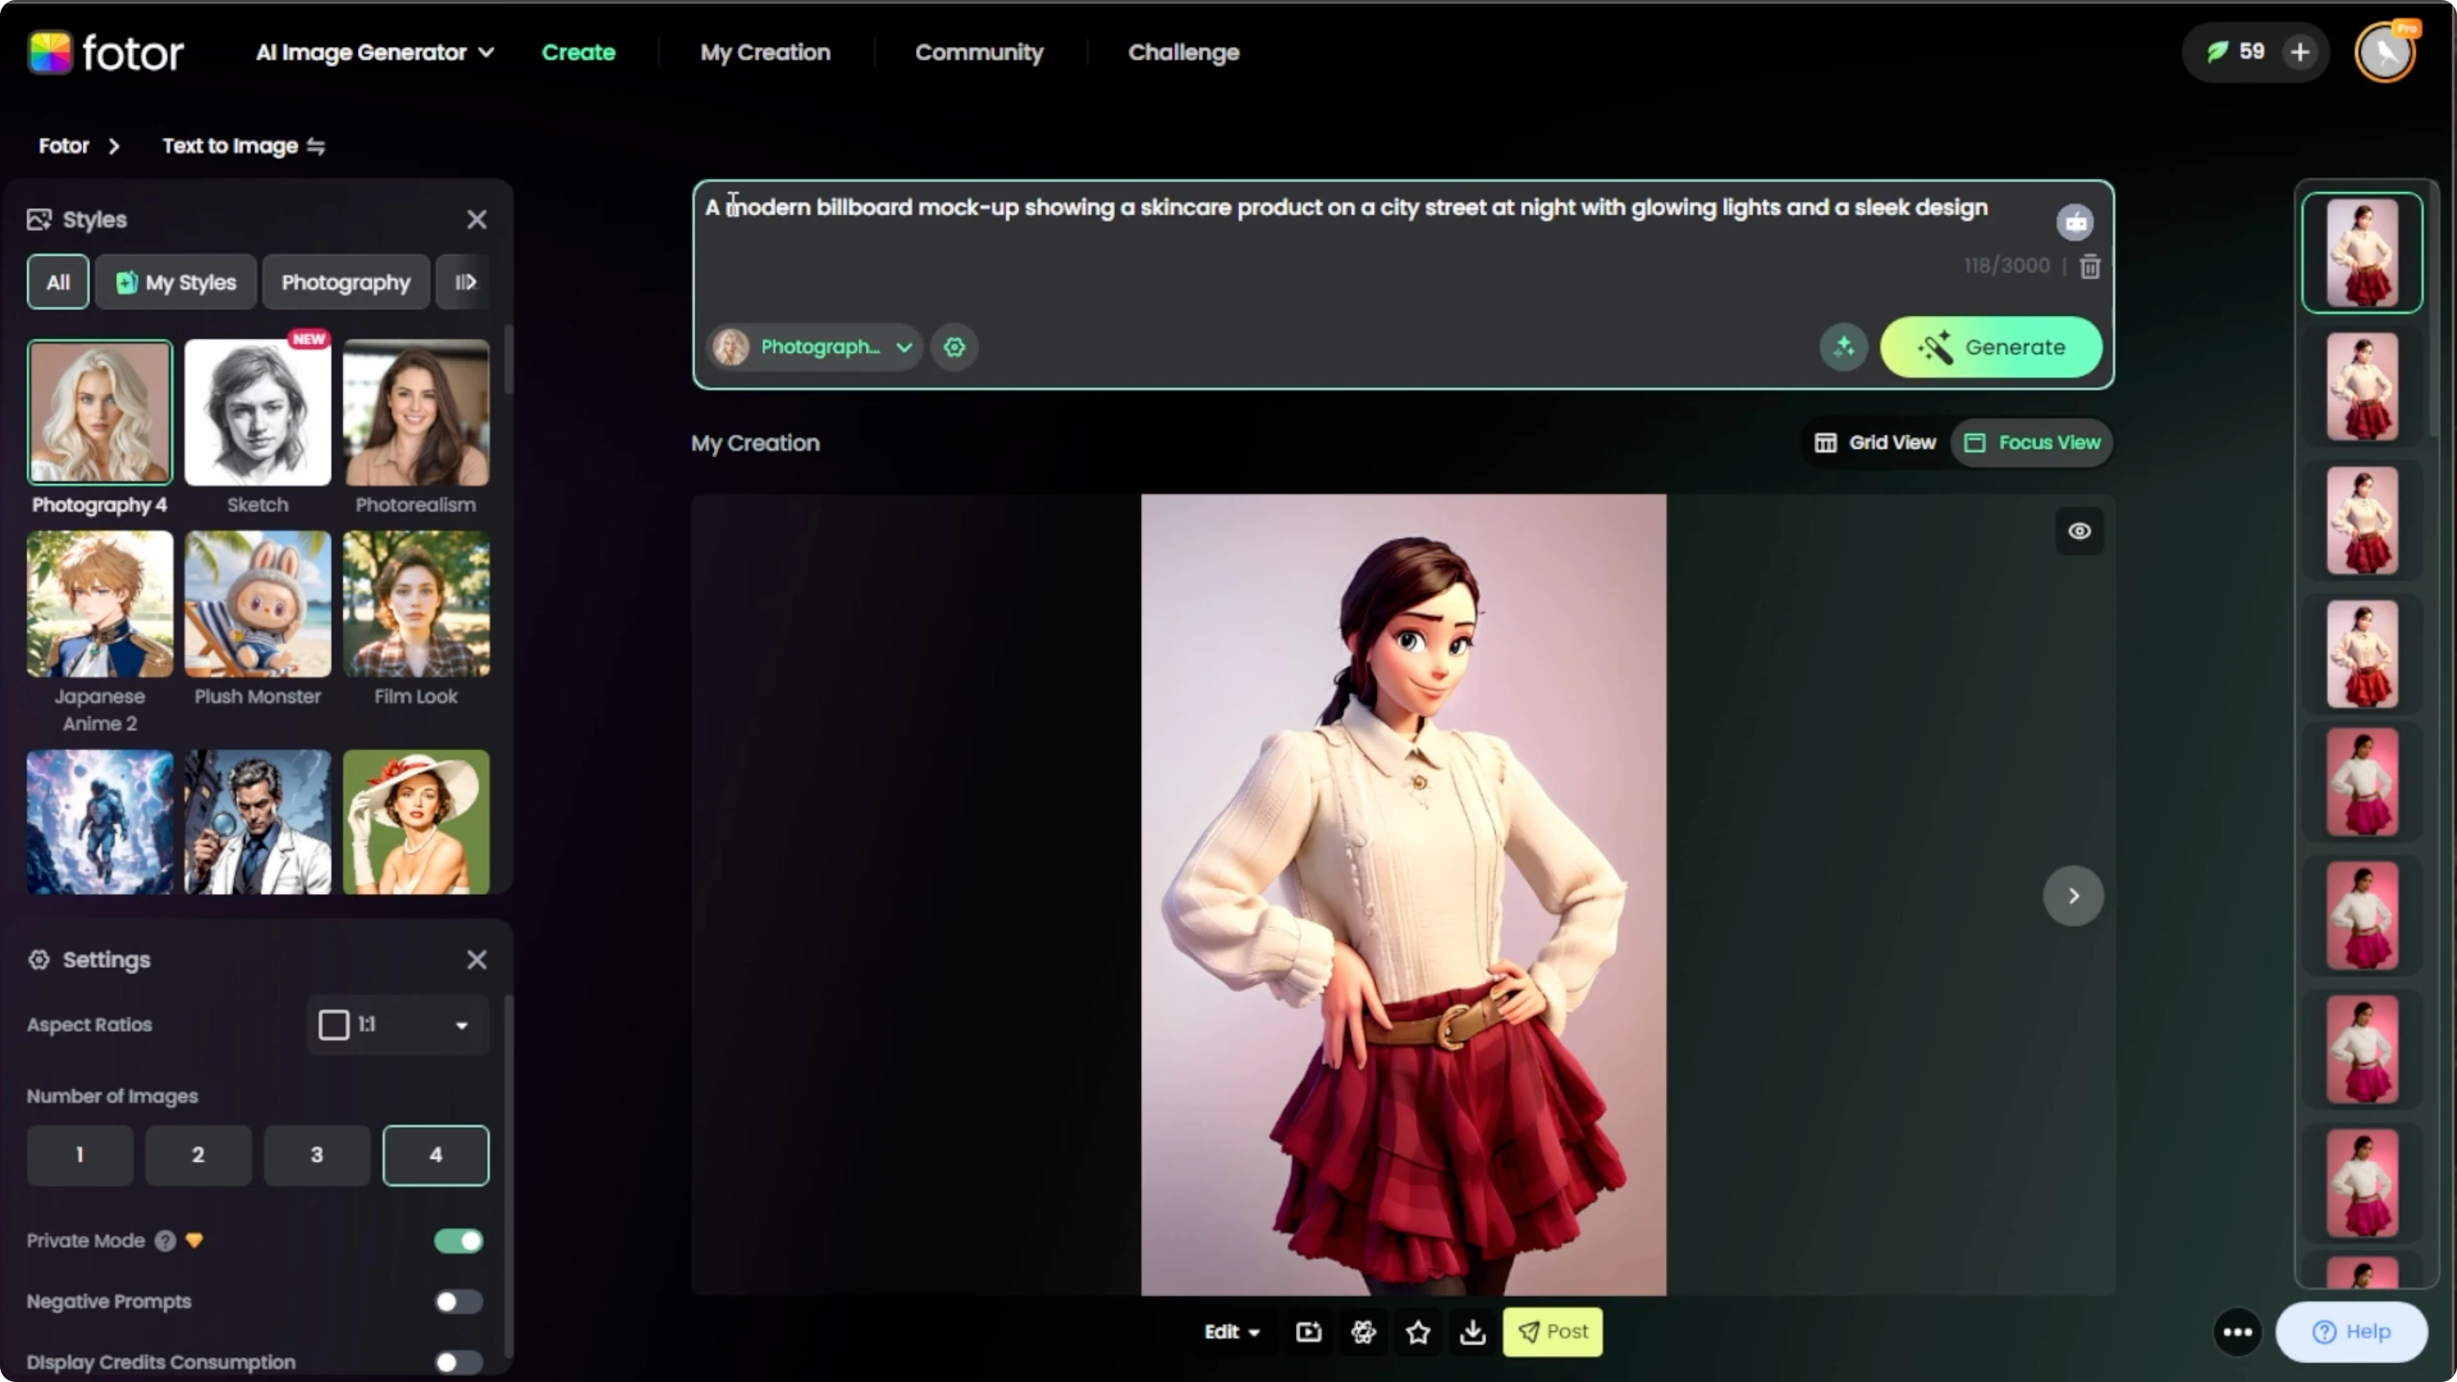Close the Settings panel
This screenshot has height=1382, width=2457.
click(x=477, y=959)
